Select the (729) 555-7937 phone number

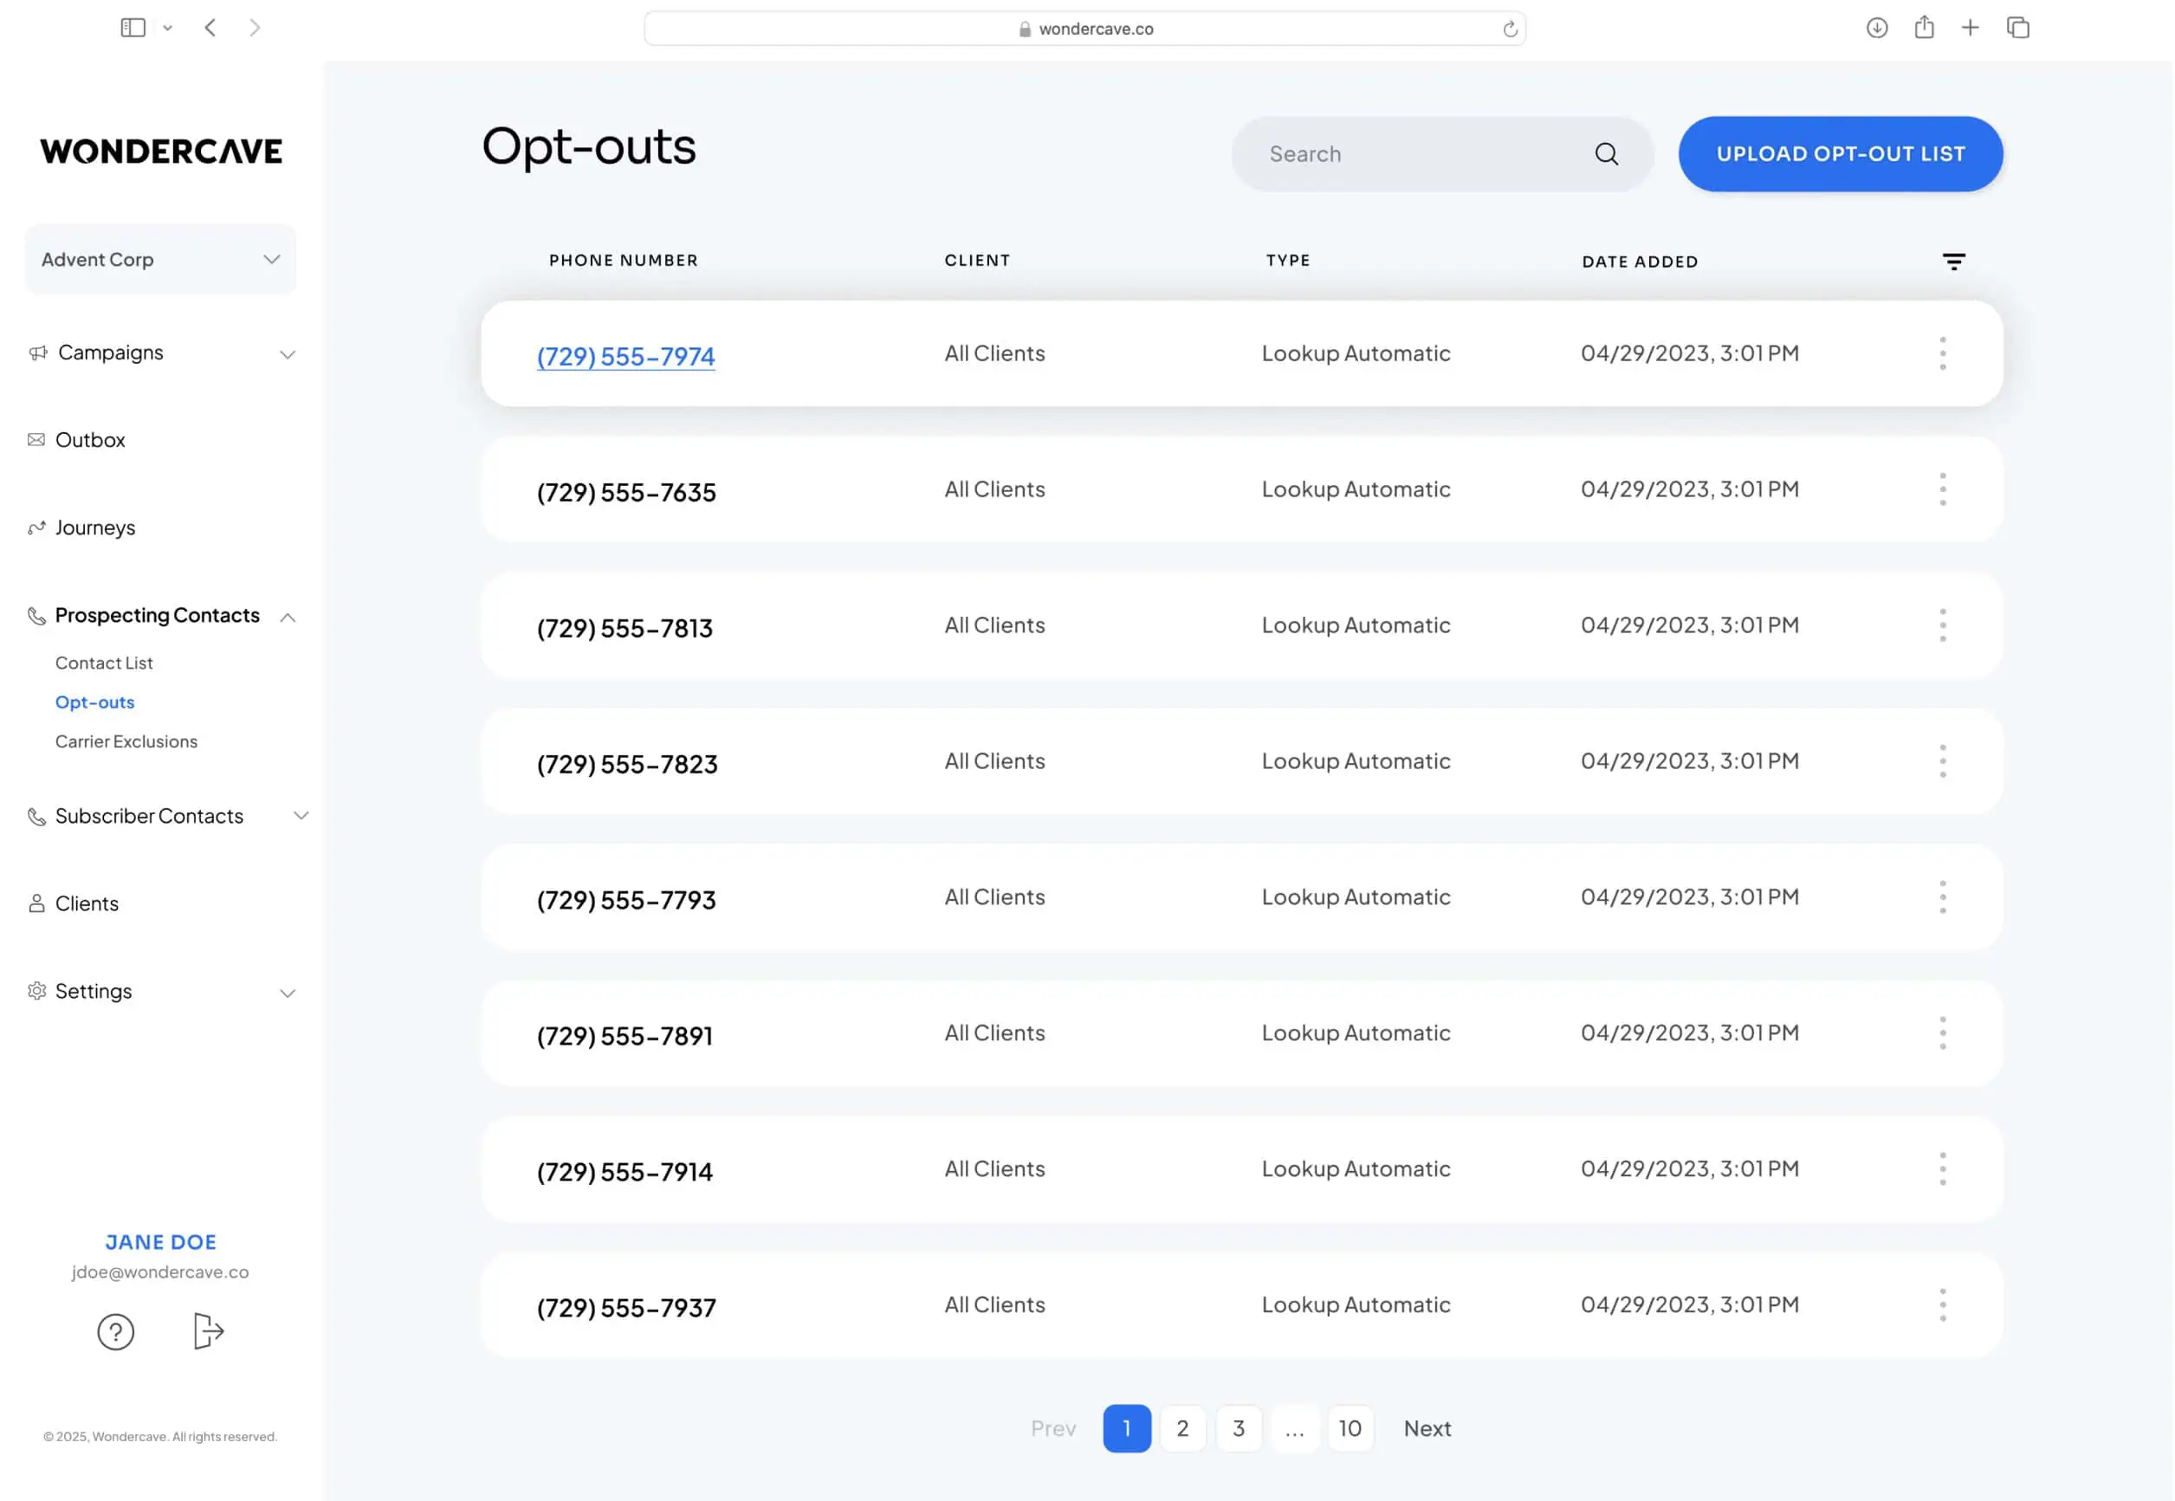point(626,1308)
